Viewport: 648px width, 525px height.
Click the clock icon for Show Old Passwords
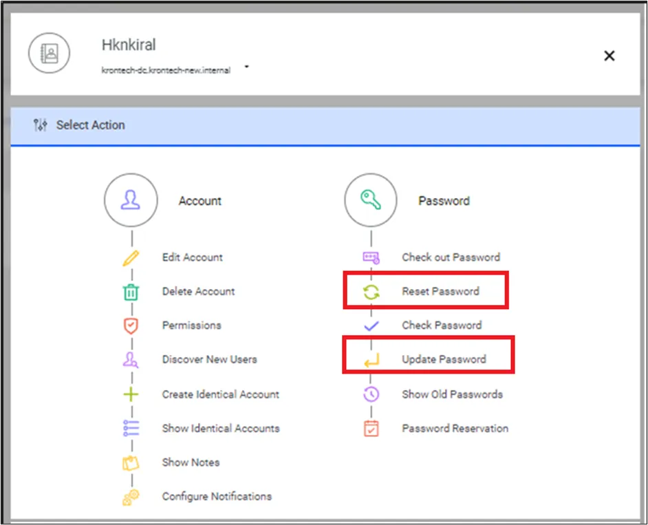click(371, 394)
